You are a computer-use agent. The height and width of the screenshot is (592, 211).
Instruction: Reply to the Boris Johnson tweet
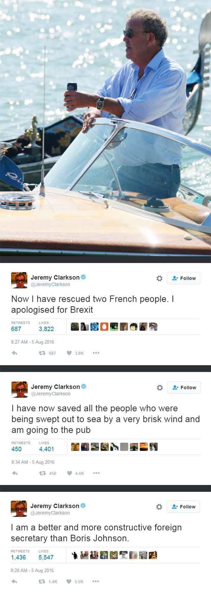click(14, 581)
